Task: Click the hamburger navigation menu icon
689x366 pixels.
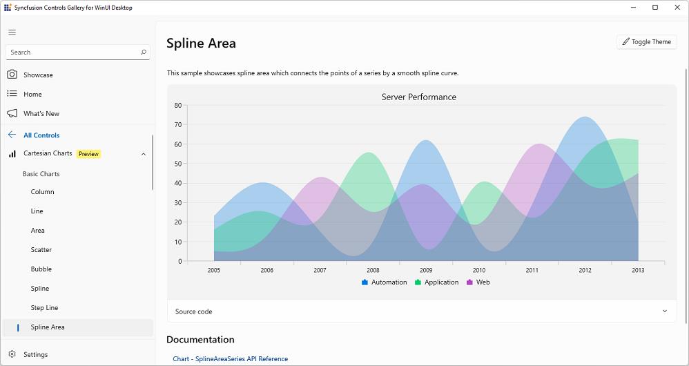Action: click(12, 32)
